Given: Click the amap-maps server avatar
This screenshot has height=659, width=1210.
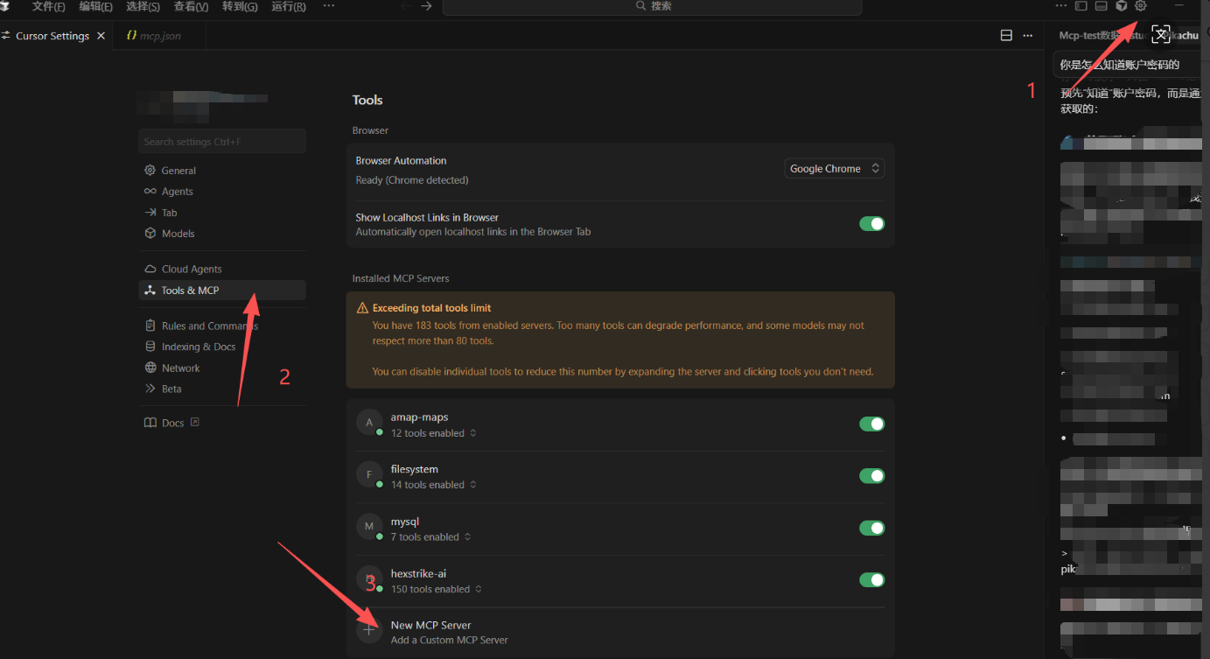Looking at the screenshot, I should (x=369, y=423).
